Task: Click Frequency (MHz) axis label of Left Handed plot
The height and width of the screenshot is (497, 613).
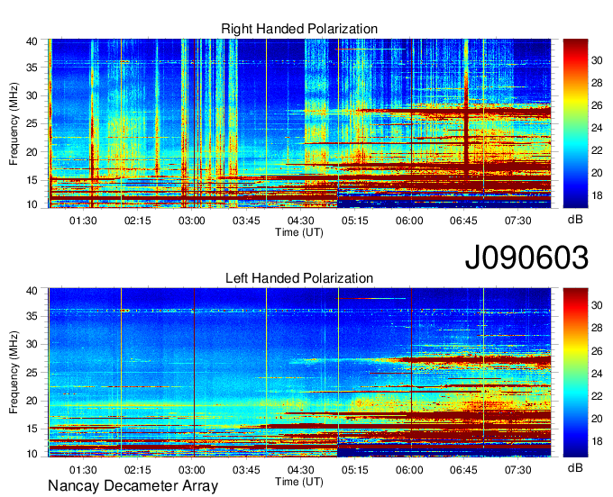Action: [14, 373]
